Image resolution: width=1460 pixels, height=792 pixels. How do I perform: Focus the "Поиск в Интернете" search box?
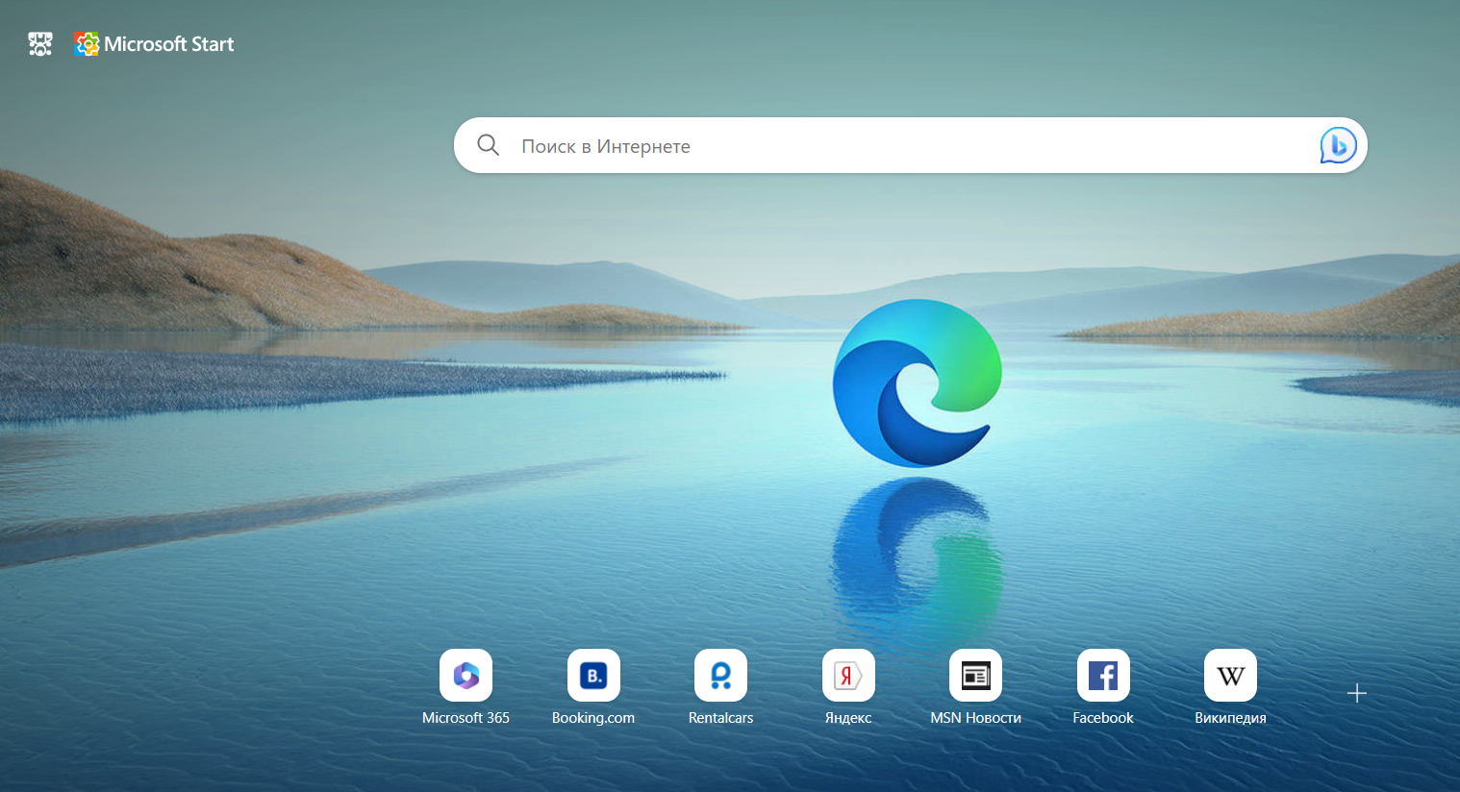pos(910,145)
